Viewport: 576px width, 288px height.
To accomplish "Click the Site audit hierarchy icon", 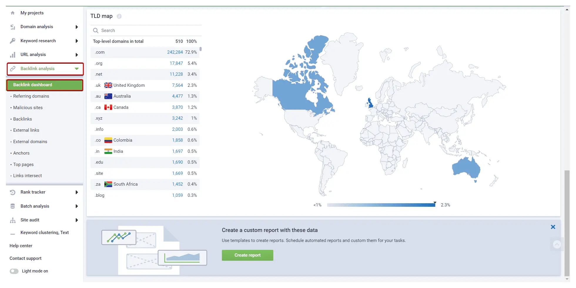I will [13, 220].
